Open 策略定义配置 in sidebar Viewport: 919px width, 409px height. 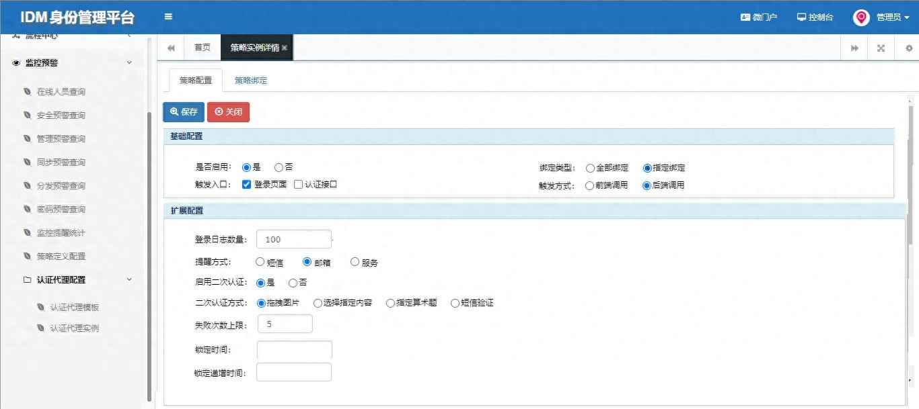(x=61, y=256)
